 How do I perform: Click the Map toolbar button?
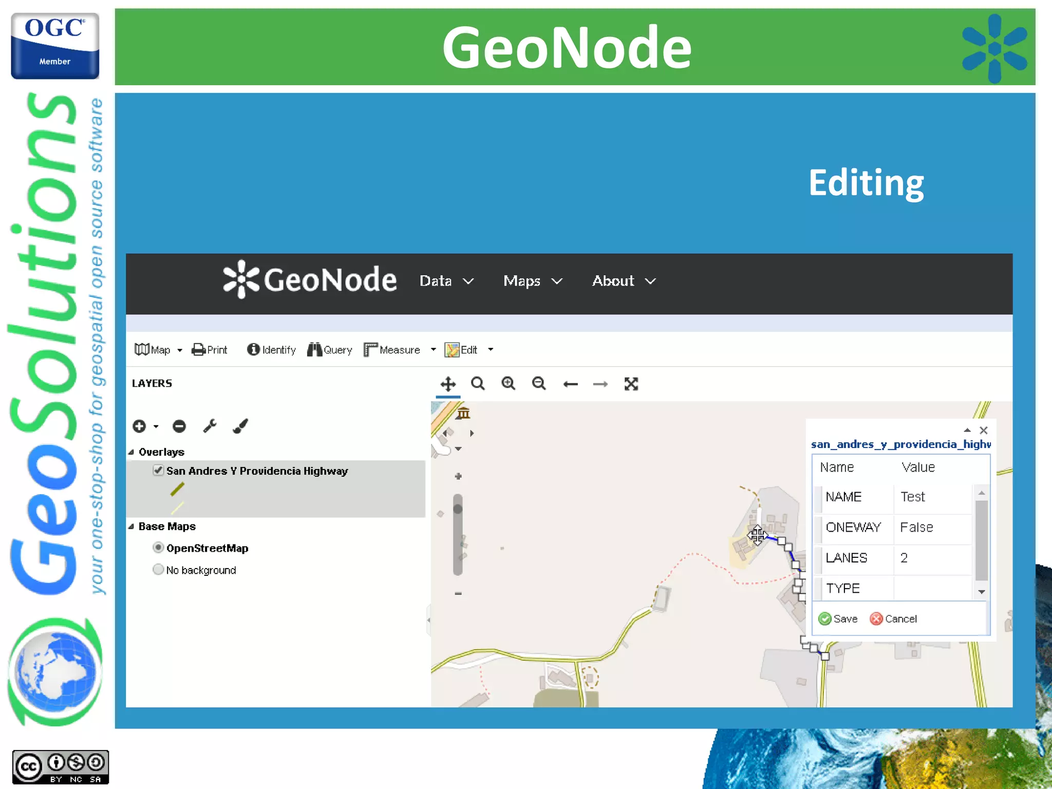click(153, 350)
